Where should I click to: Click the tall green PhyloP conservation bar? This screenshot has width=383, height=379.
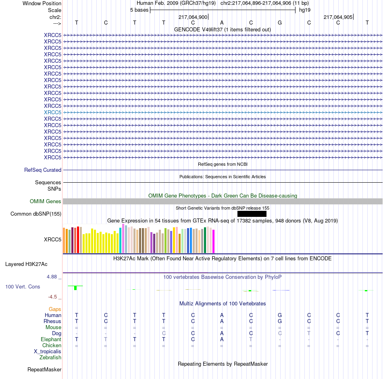[x=75, y=288]
